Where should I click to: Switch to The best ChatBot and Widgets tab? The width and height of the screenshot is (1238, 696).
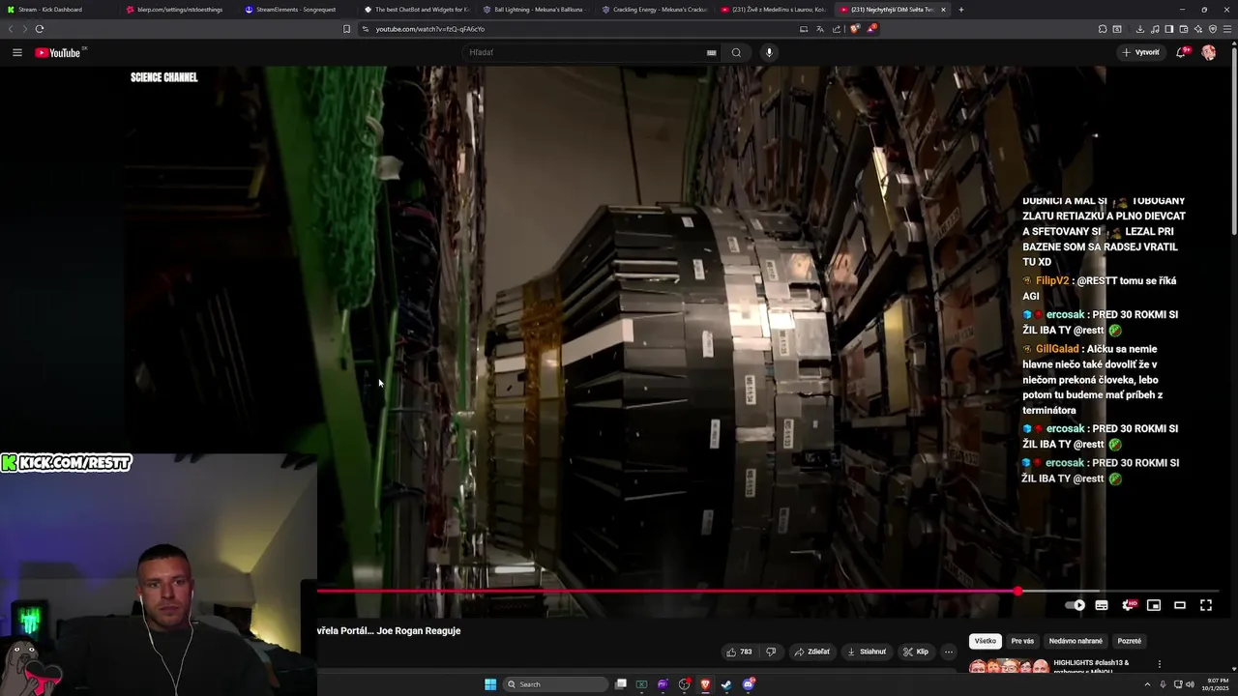(x=417, y=10)
